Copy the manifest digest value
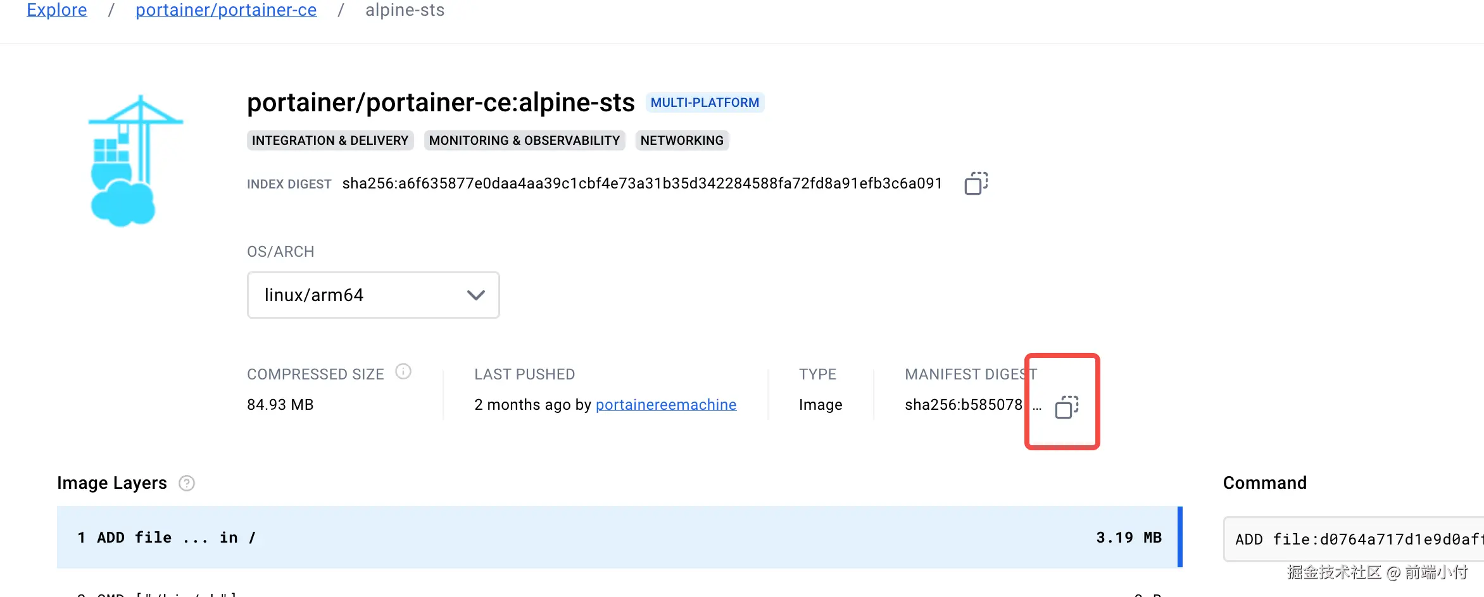Viewport: 1484px width, 597px height. click(1066, 407)
